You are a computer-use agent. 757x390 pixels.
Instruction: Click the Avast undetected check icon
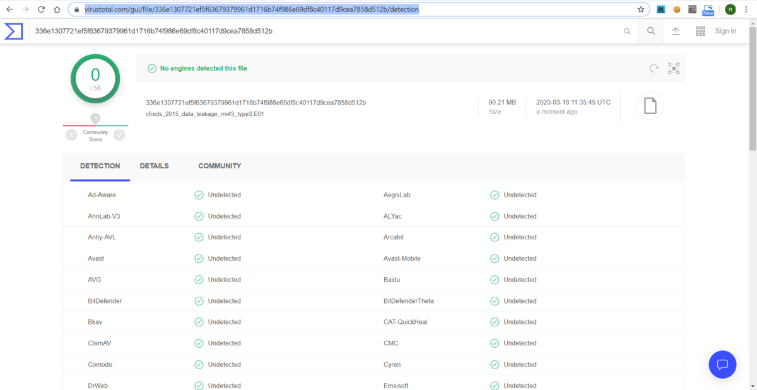tap(199, 258)
